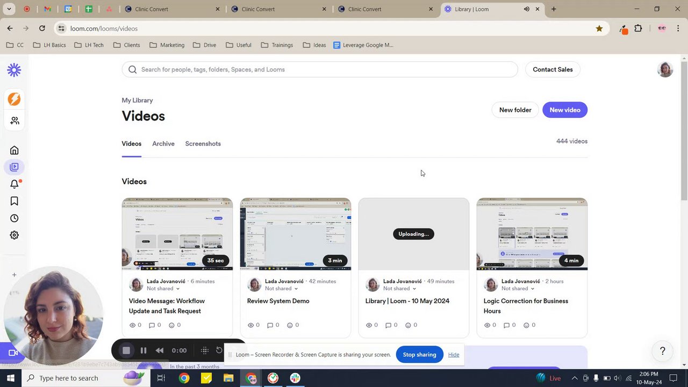Go to Home icon in sidebar
This screenshot has width=688, height=387.
point(15,150)
